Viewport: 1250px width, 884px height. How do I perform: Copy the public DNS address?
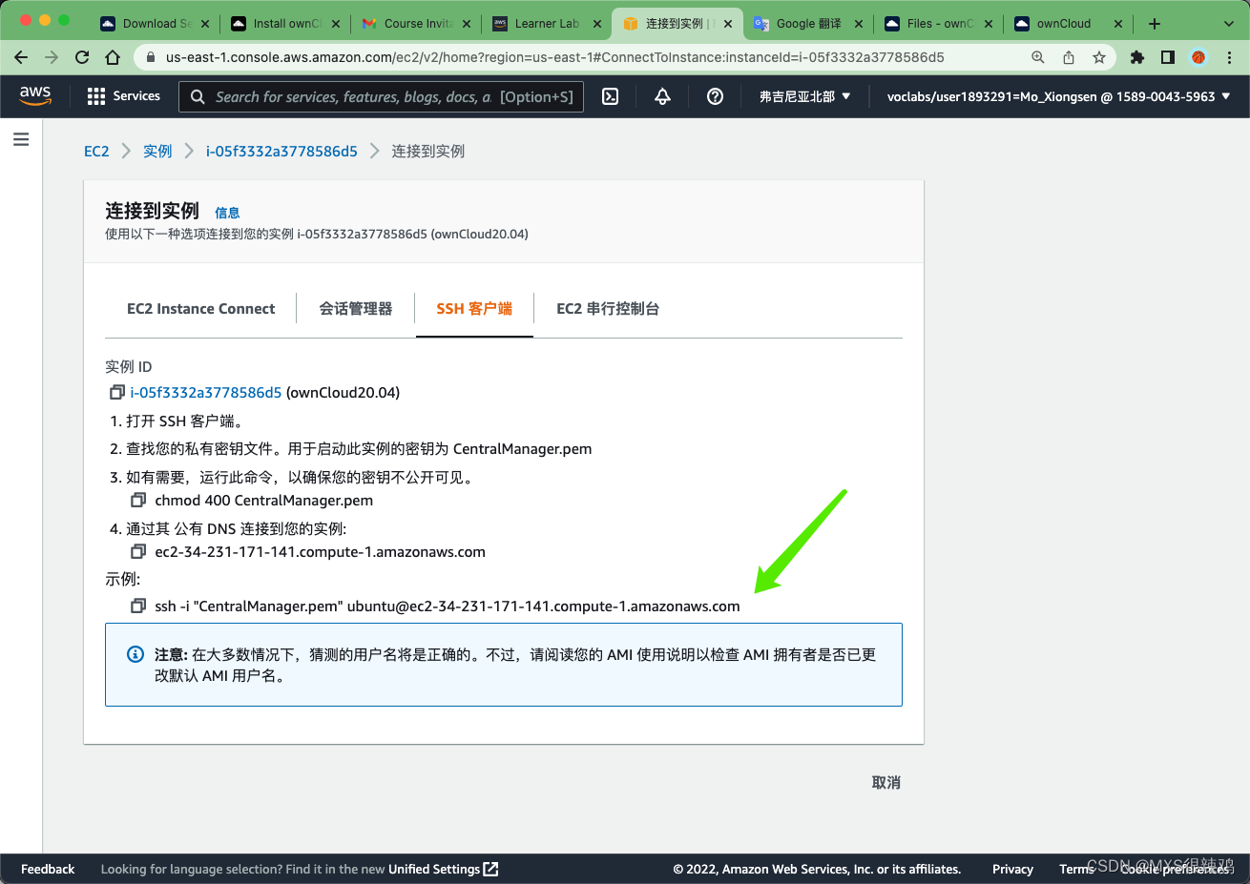pos(137,551)
